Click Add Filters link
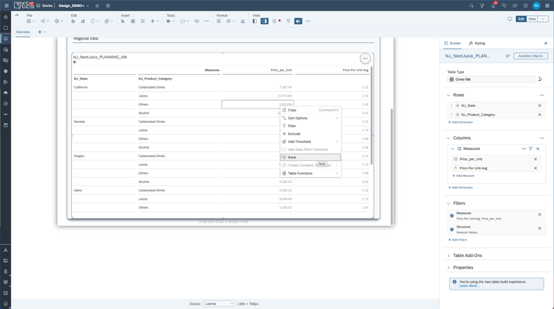 [x=458, y=240]
